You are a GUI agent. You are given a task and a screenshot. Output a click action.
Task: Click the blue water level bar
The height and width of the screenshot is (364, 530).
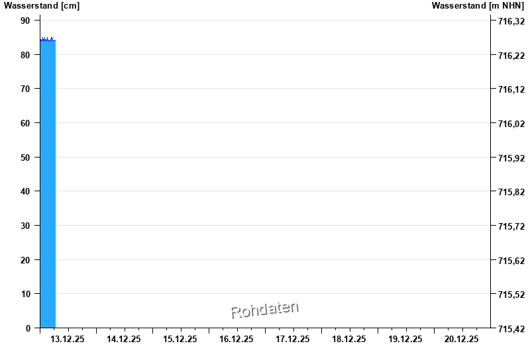pyautogui.click(x=48, y=185)
